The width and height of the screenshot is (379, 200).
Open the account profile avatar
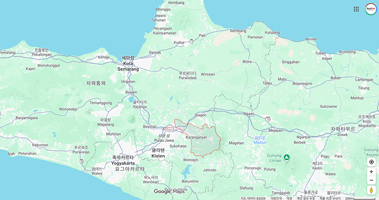(x=371, y=9)
